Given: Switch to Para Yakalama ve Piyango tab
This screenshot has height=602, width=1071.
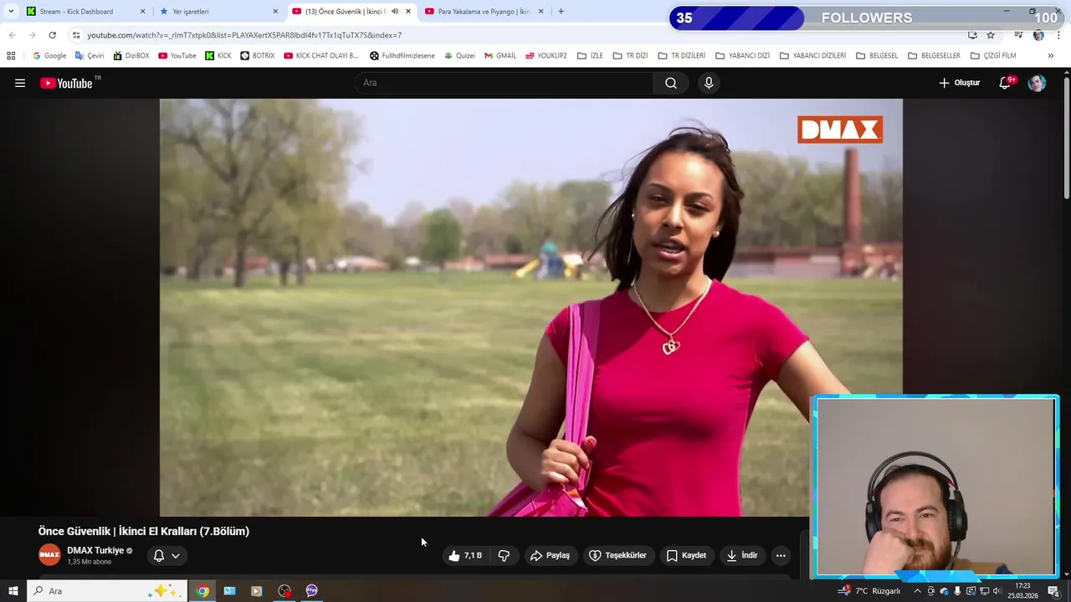Looking at the screenshot, I should point(484,12).
